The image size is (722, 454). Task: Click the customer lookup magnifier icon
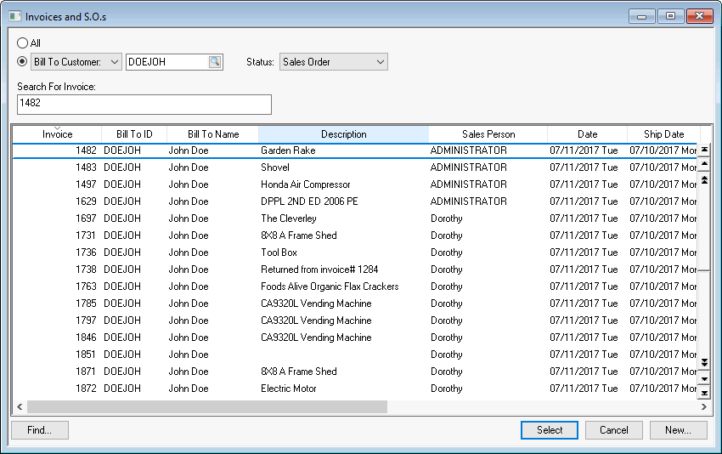(215, 62)
